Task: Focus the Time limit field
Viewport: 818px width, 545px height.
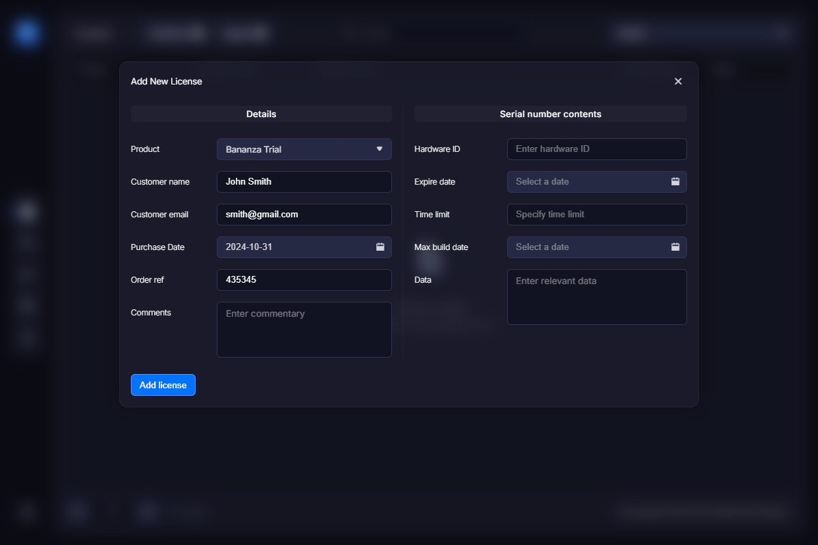Action: pyautogui.click(x=596, y=215)
